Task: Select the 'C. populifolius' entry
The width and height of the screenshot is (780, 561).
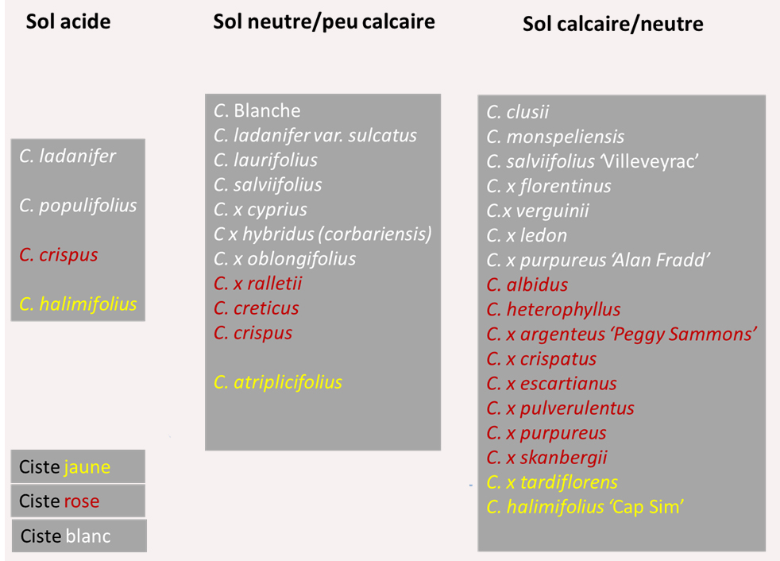Action: point(78,205)
